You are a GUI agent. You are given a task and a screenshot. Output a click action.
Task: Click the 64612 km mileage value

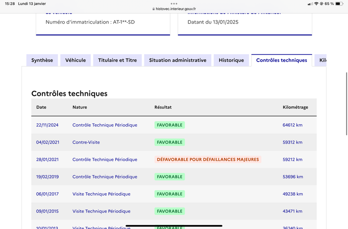pos(292,125)
